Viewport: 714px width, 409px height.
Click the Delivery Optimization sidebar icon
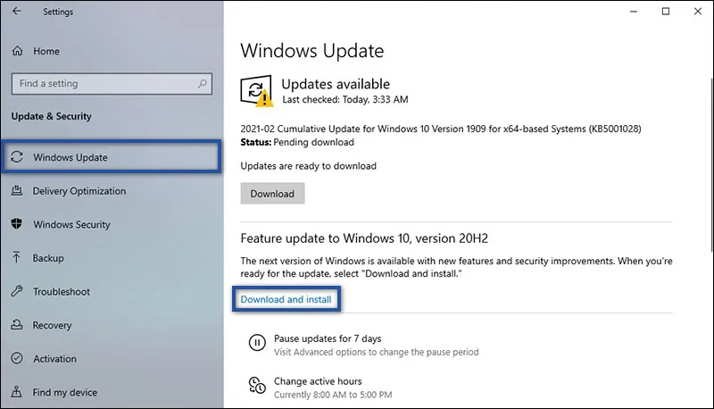tap(17, 191)
